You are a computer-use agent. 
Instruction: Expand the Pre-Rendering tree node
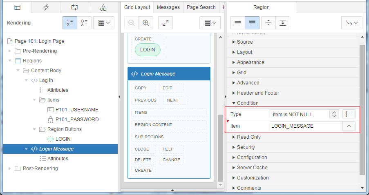[10, 51]
